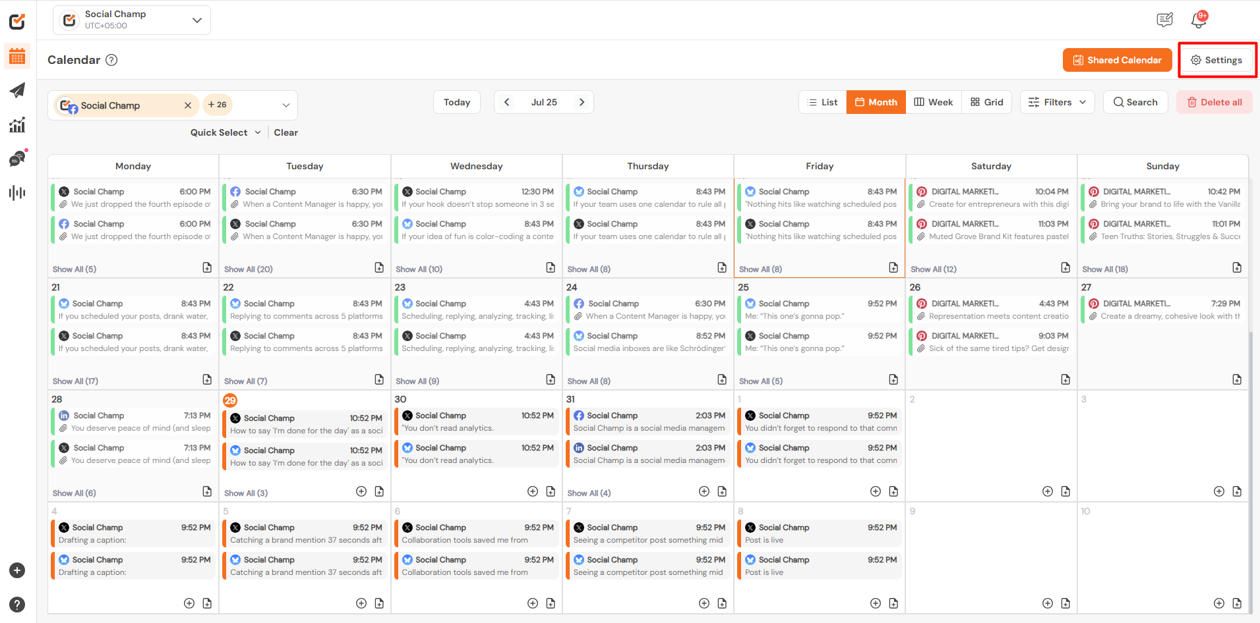Open the Quick Select dropdown

pyautogui.click(x=225, y=132)
